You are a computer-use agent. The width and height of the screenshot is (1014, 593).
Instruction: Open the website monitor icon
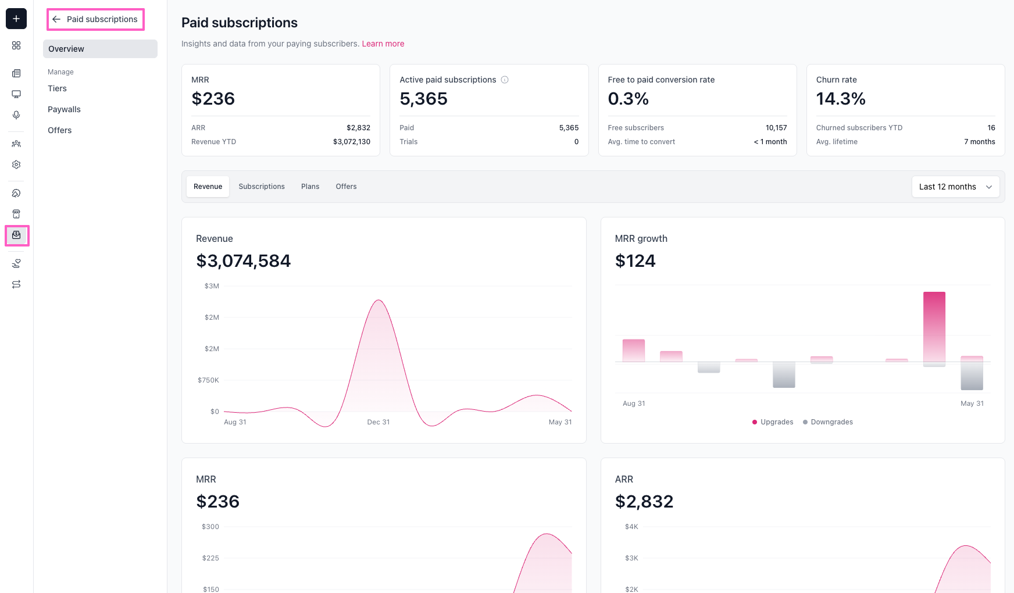[x=16, y=94]
